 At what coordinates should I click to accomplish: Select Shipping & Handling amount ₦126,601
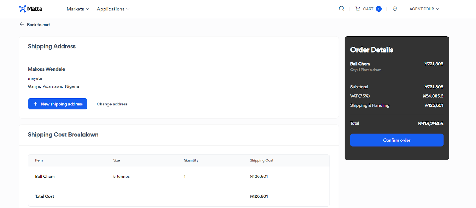pos(434,105)
